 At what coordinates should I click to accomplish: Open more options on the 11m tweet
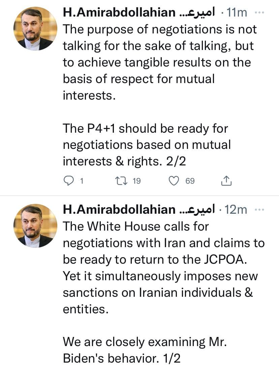[259, 12]
